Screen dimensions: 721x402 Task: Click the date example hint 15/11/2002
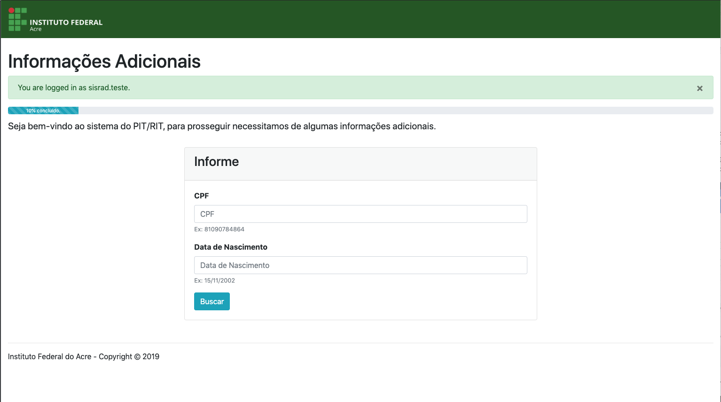pyautogui.click(x=214, y=281)
